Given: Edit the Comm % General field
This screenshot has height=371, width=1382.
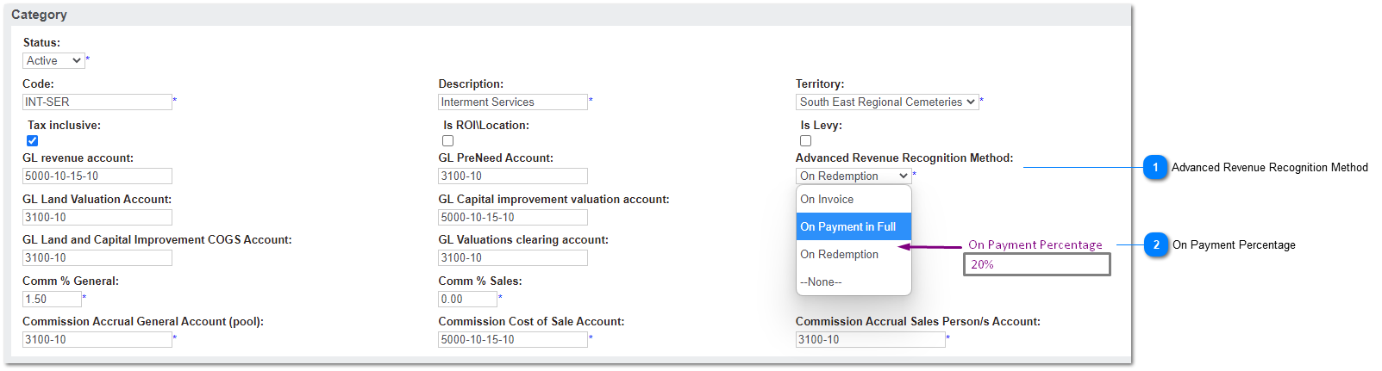Looking at the screenshot, I should (52, 299).
